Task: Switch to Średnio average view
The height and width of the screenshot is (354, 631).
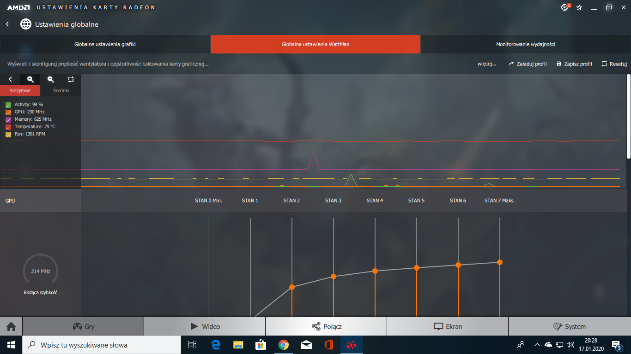Action: click(61, 90)
